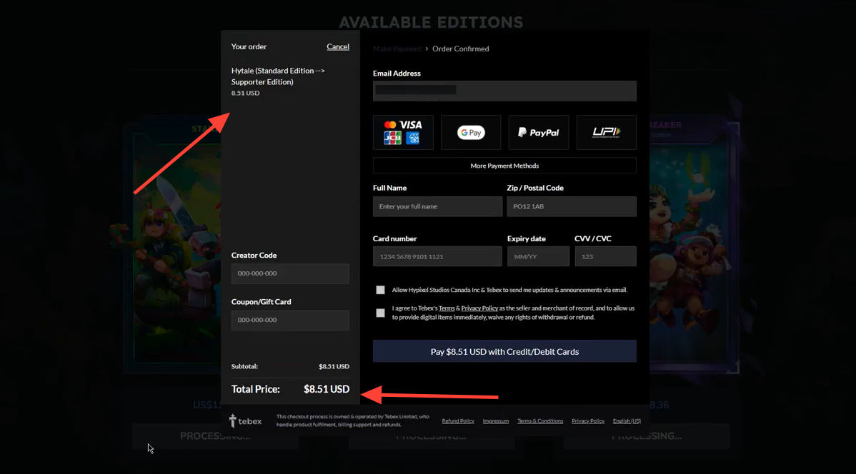Enable email updates from Hypixel Studios checkbox
The width and height of the screenshot is (856, 474).
[380, 290]
